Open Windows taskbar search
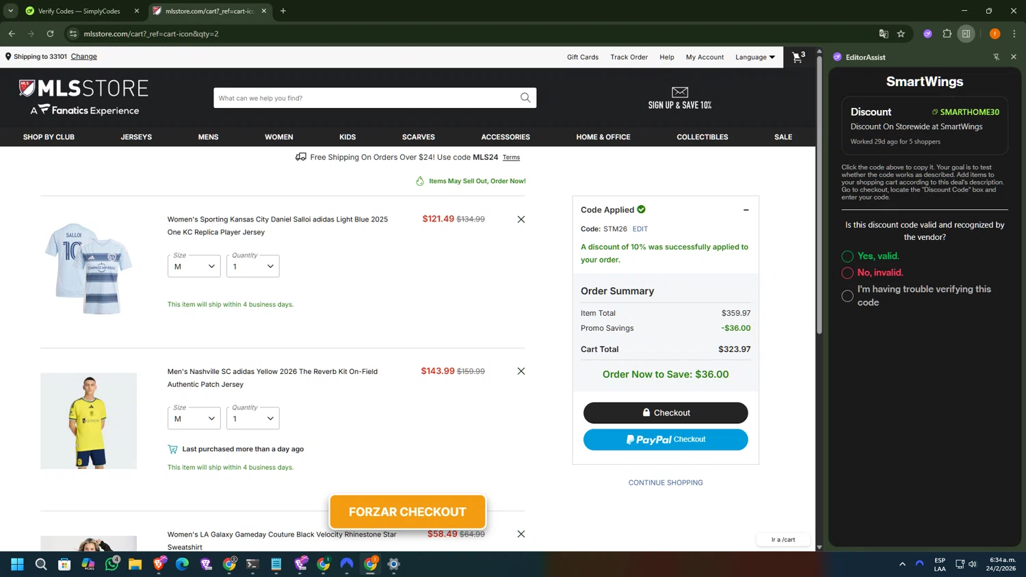The width and height of the screenshot is (1026, 577). click(41, 564)
